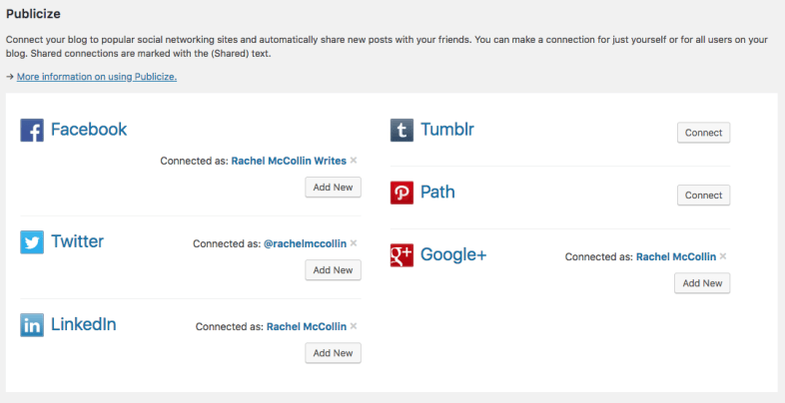Click the Twitter bird icon

coord(32,242)
